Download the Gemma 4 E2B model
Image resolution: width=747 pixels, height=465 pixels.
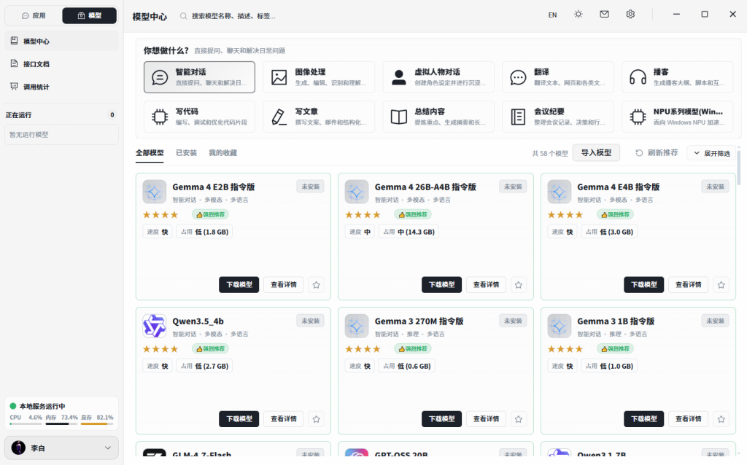[239, 285]
